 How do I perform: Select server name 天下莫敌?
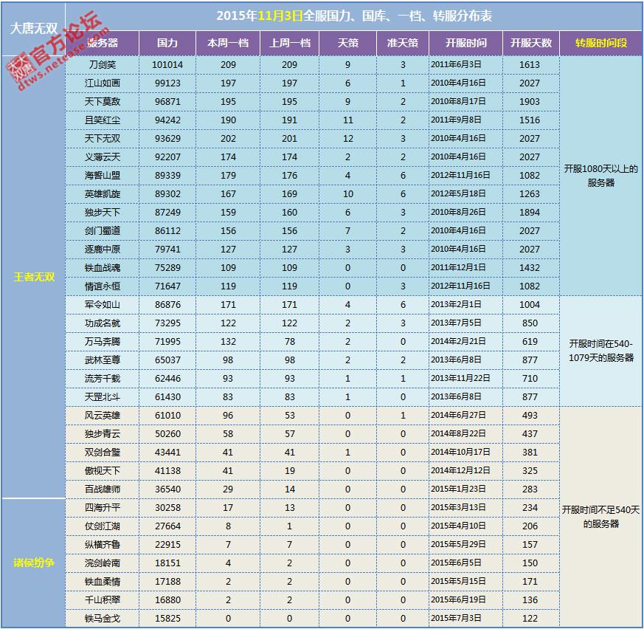103,102
